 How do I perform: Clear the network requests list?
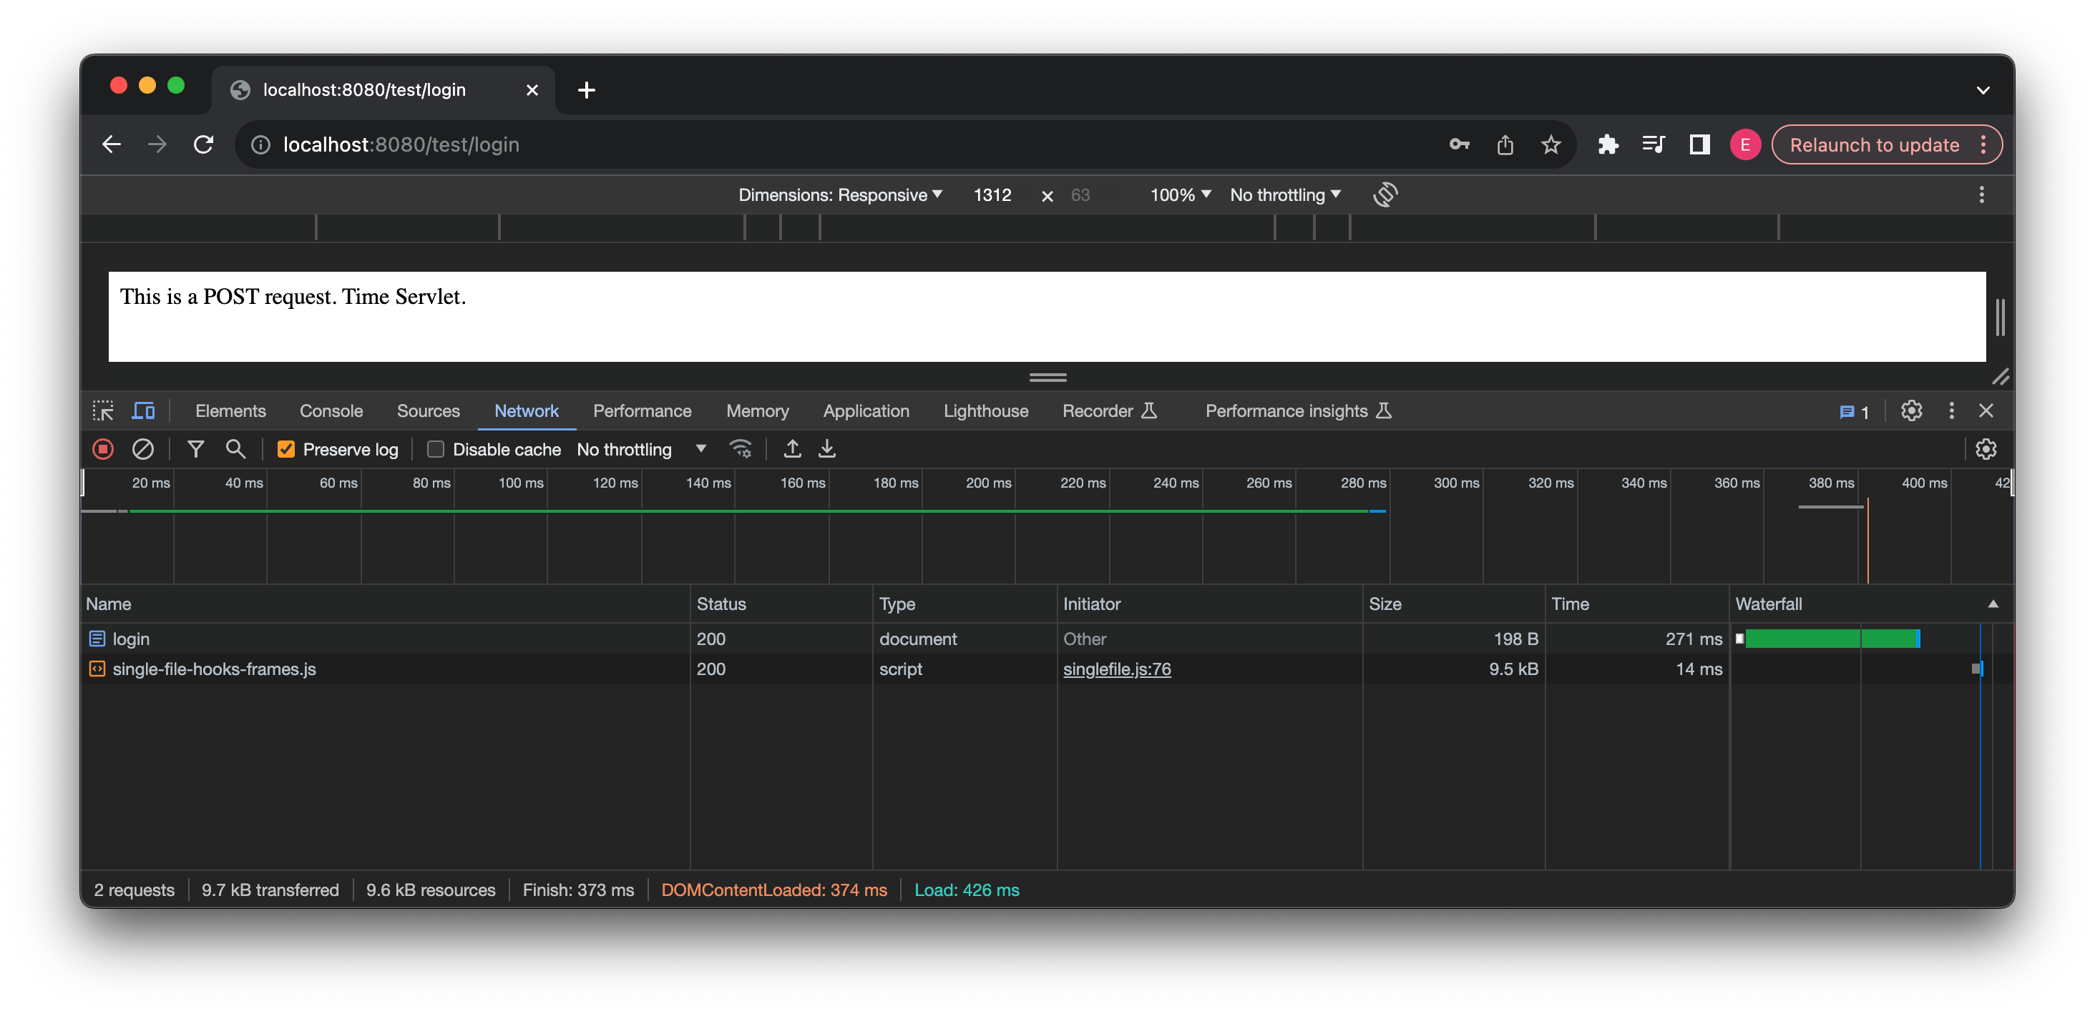coord(144,448)
